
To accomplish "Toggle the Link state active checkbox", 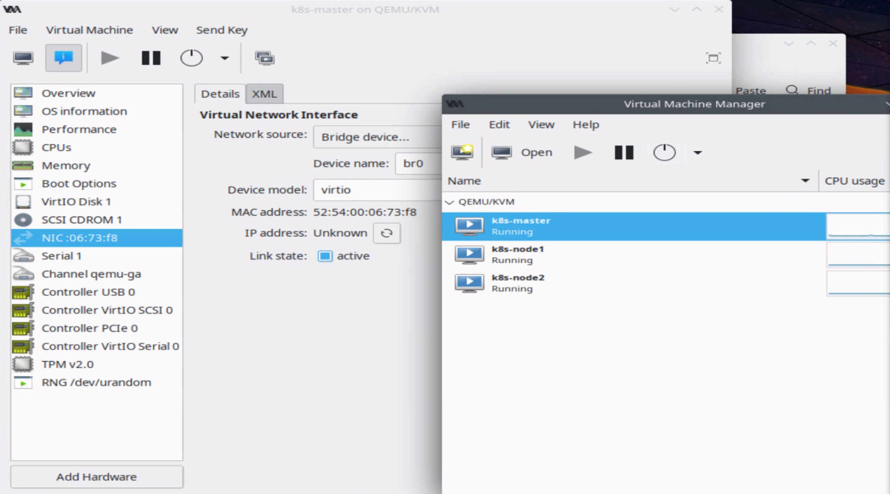I will 325,256.
